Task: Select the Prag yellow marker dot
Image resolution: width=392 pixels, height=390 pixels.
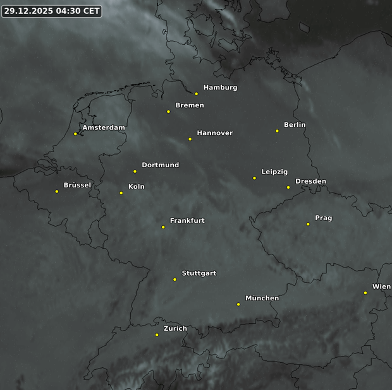Action: 308,224
